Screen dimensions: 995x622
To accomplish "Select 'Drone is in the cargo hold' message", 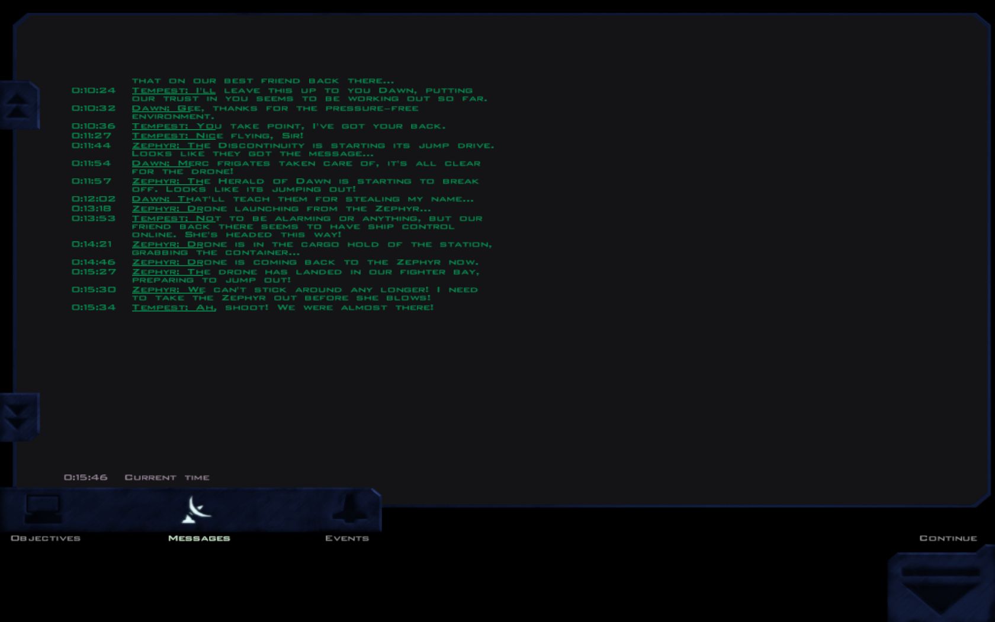I will coord(282,248).
